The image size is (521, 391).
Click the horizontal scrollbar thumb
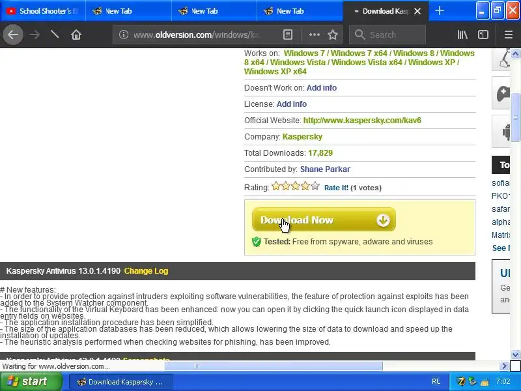click(x=274, y=366)
